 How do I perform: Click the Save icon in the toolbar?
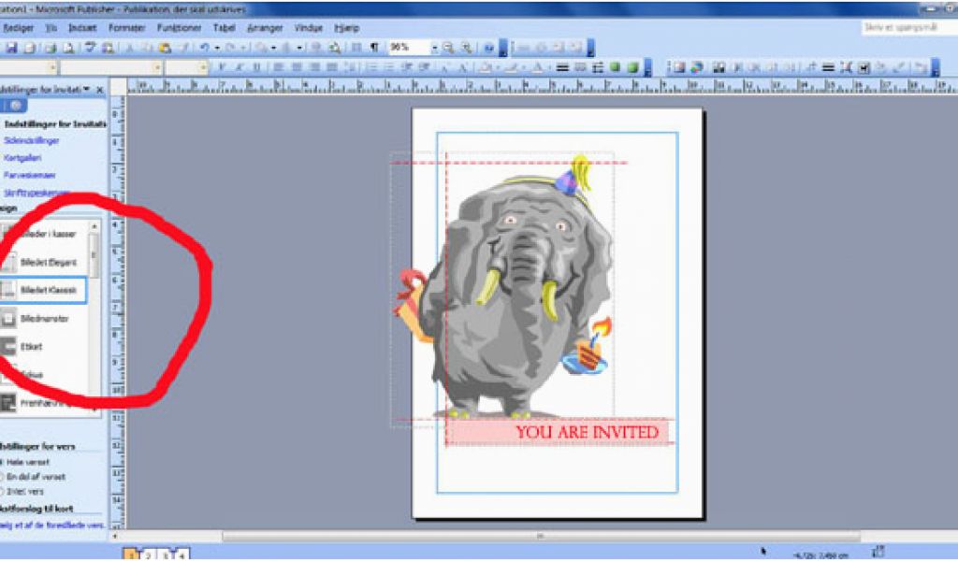point(11,48)
